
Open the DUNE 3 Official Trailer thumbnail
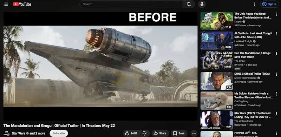coord(217,81)
